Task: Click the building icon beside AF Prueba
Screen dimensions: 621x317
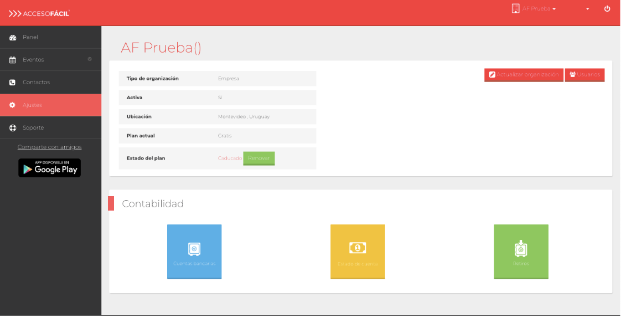Action: point(515,8)
